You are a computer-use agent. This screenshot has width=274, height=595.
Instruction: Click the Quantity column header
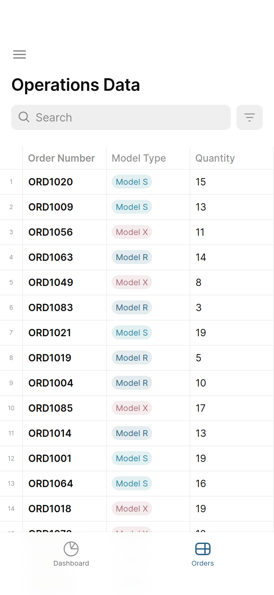click(x=215, y=158)
